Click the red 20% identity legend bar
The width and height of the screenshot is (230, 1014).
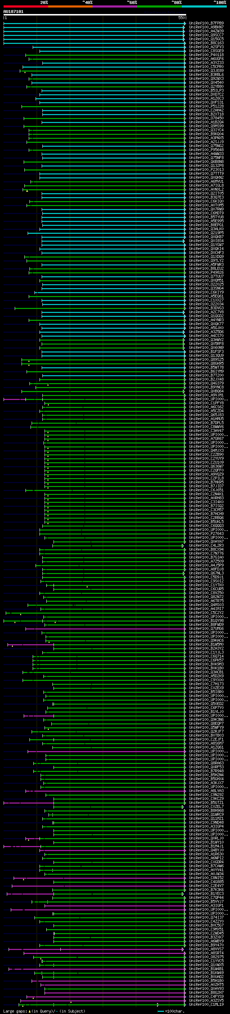26,6
